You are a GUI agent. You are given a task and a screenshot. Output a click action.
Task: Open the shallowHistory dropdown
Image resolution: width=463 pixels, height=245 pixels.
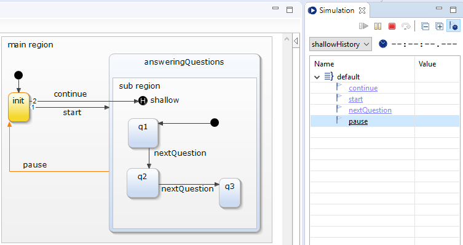click(340, 44)
